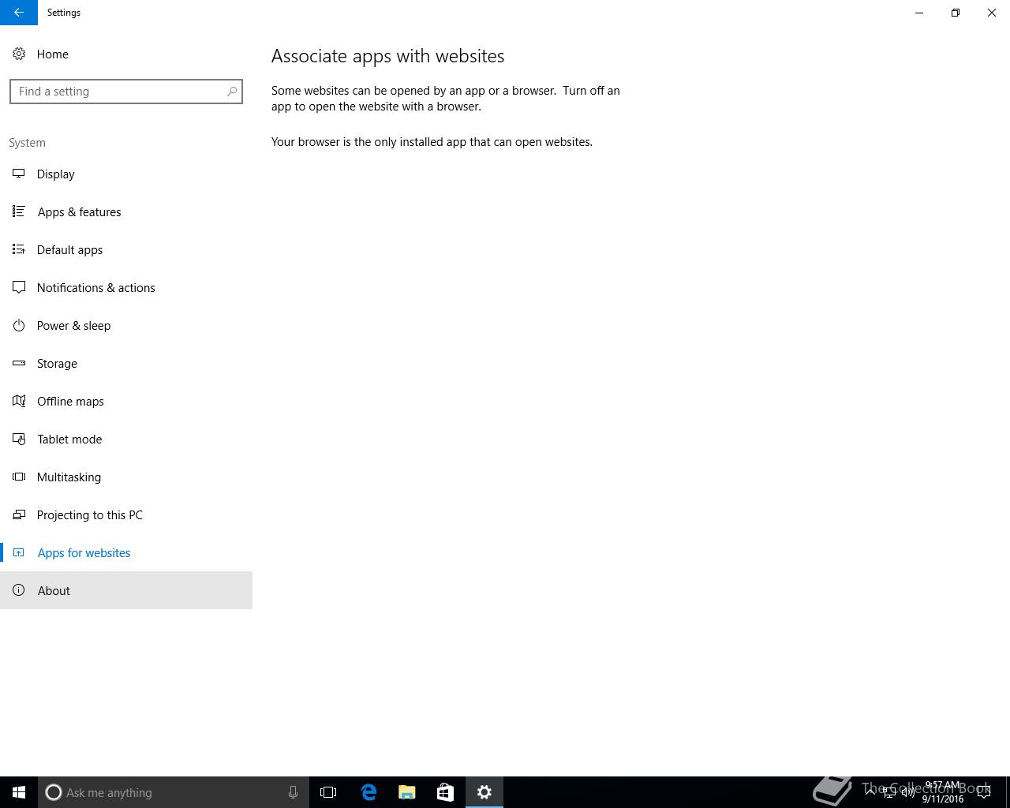Click the taskbar clock and date
Screen dimensions: 1010x808
click(943, 792)
